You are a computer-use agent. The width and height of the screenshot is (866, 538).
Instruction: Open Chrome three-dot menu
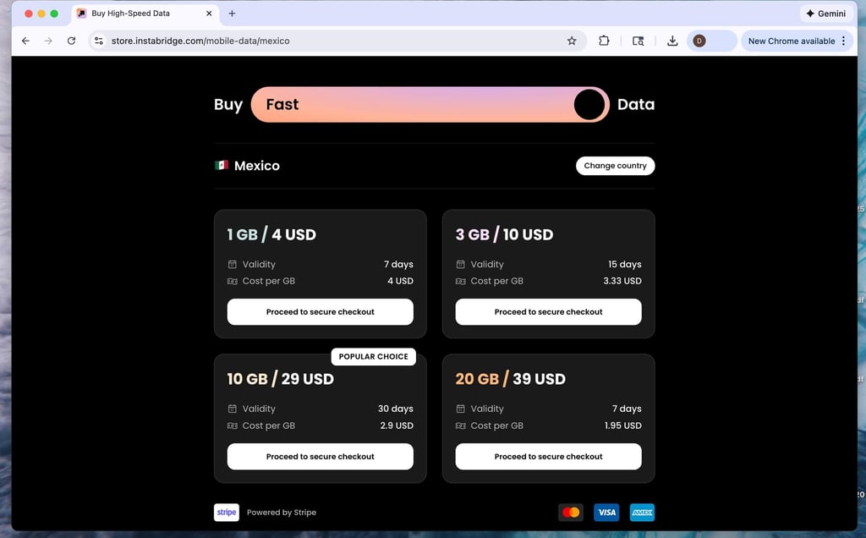(843, 41)
